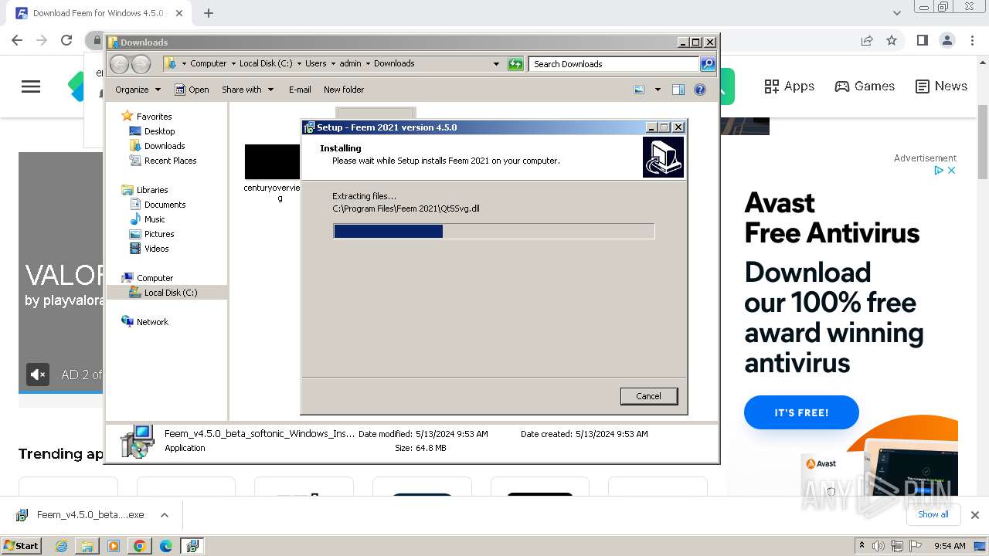Open the Games section on the website
The image size is (989, 556).
(865, 86)
